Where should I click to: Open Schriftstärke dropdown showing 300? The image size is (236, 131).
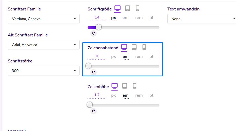pyautogui.click(x=44, y=71)
